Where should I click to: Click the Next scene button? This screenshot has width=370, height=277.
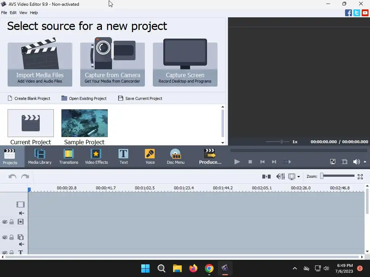287,162
